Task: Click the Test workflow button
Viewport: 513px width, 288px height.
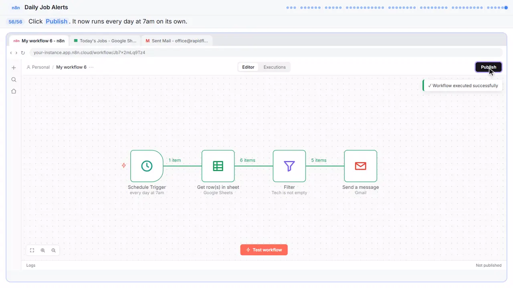Action: pyautogui.click(x=264, y=250)
